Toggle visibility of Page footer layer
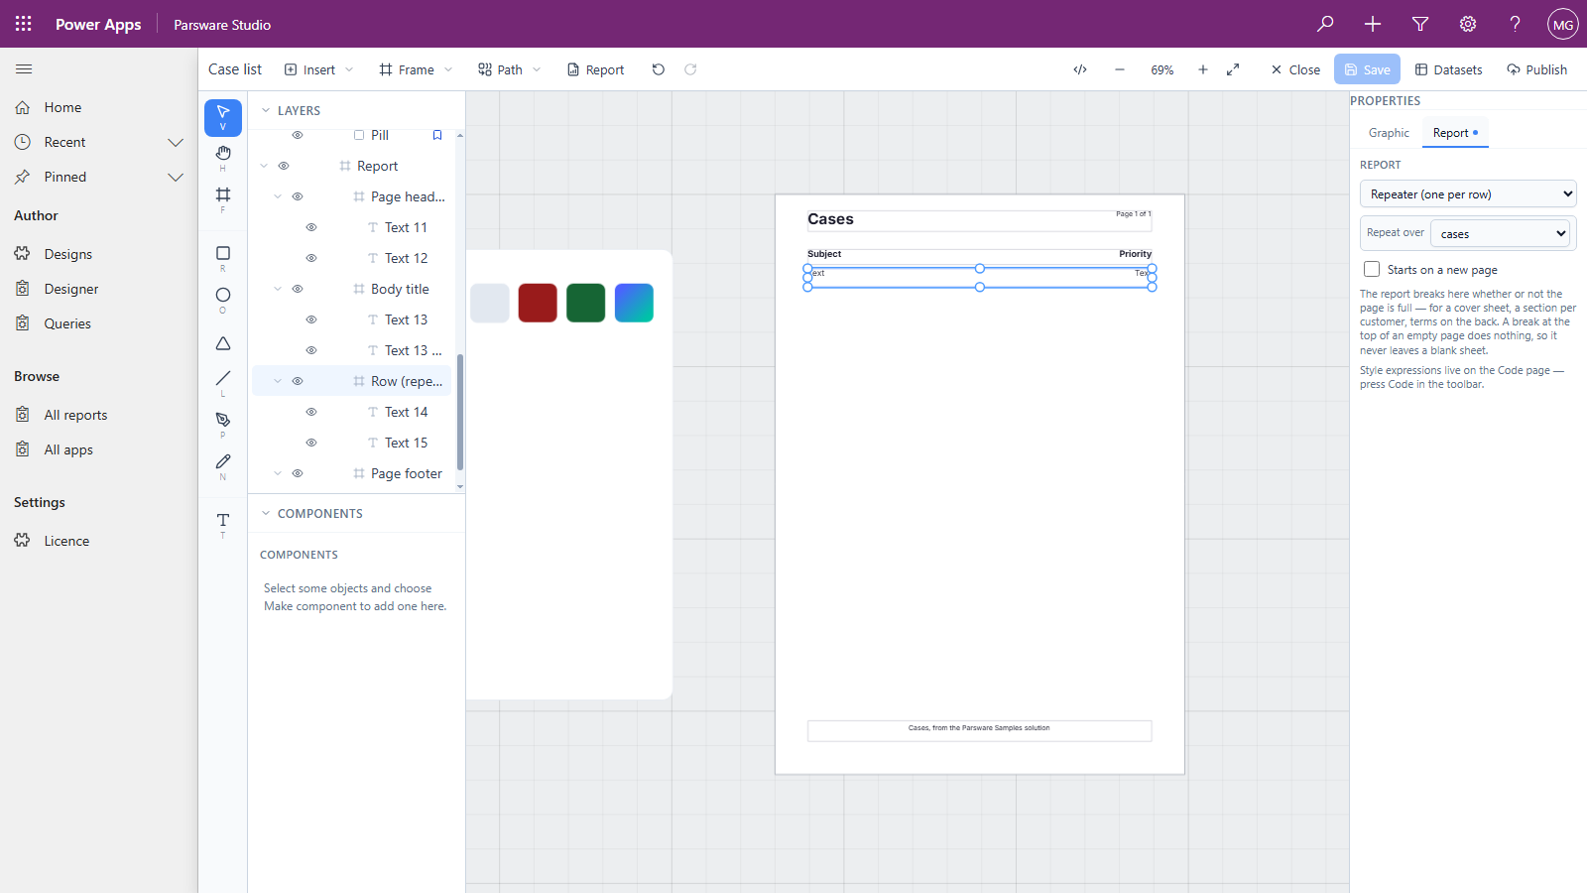Image resolution: width=1587 pixels, height=893 pixels. pyautogui.click(x=298, y=473)
